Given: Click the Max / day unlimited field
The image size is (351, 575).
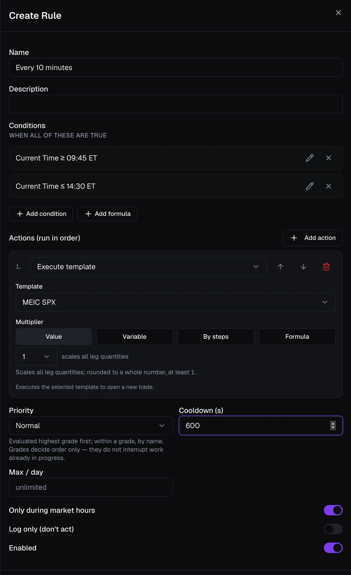Looking at the screenshot, I should point(91,487).
